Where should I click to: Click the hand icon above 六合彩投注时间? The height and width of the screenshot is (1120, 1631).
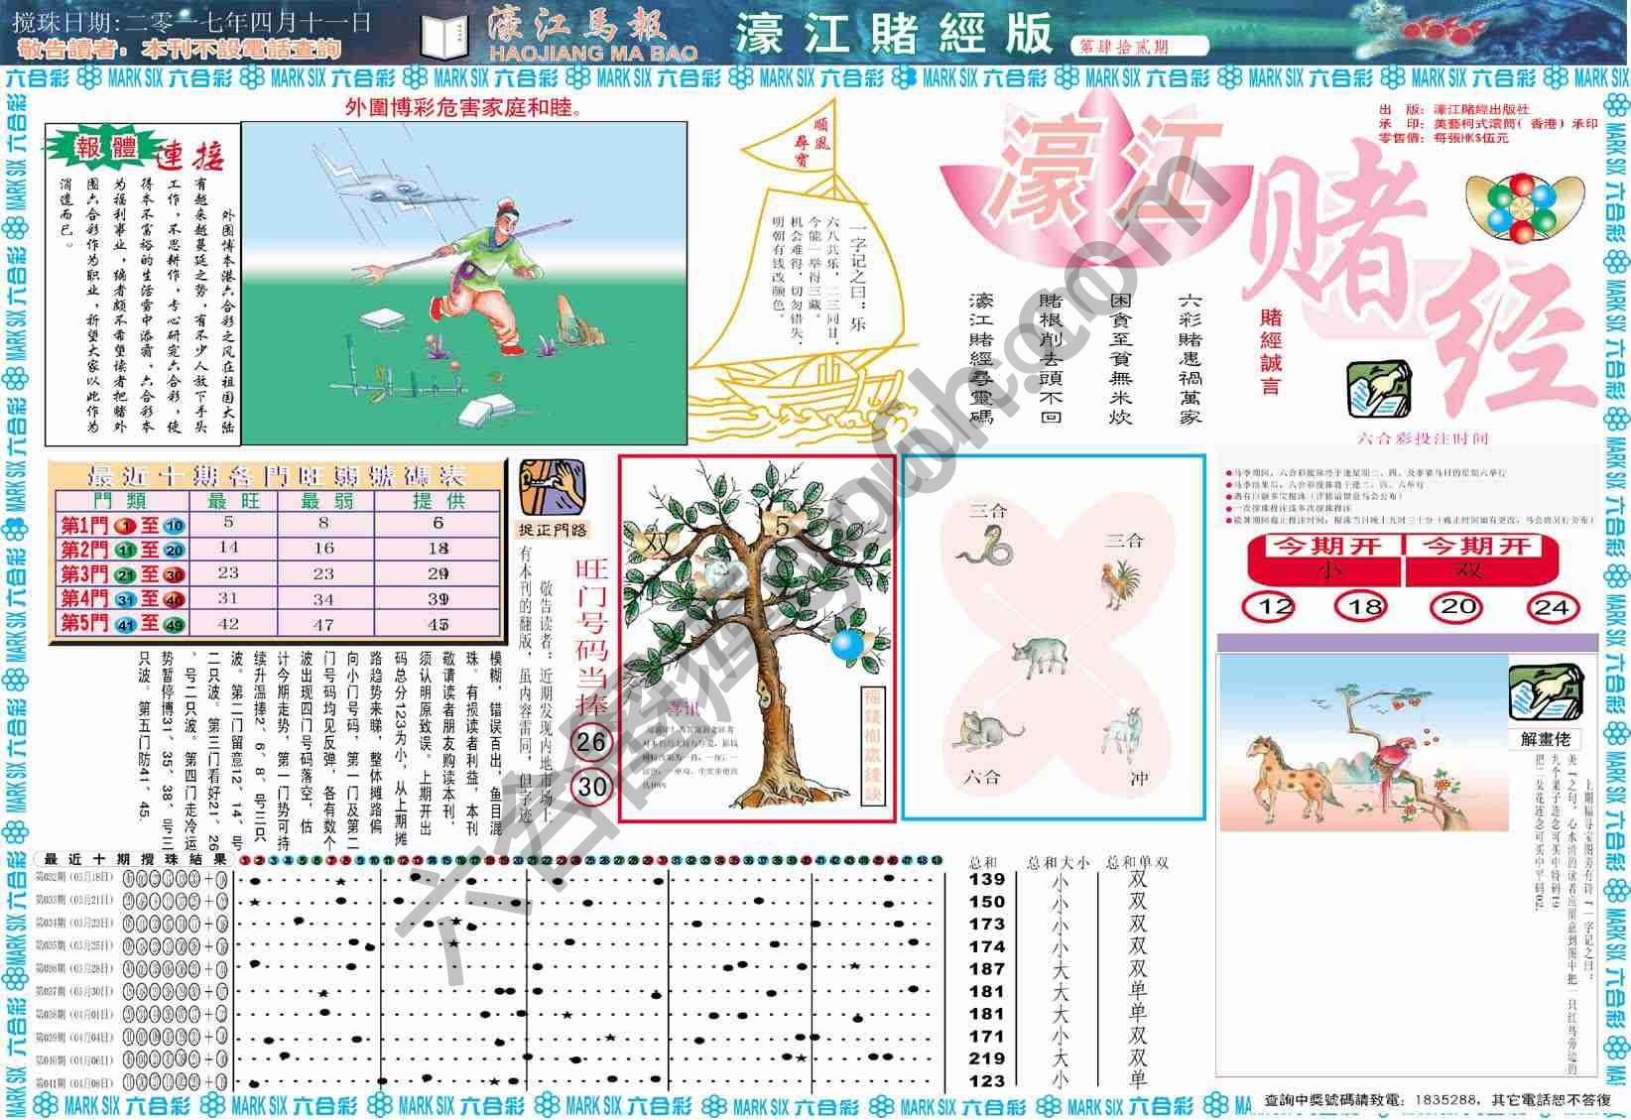click(1379, 389)
